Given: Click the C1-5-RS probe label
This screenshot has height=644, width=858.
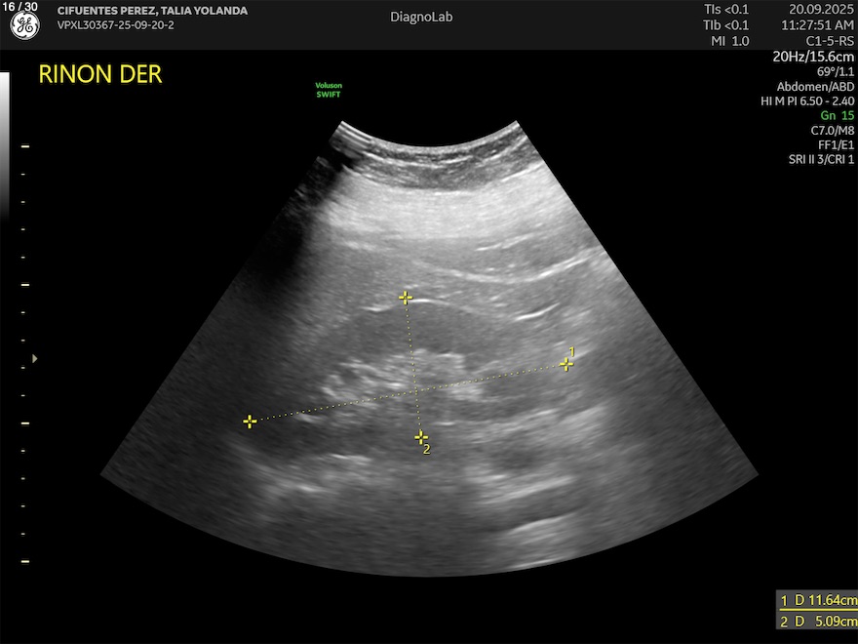Looking at the screenshot, I should coord(831,41).
